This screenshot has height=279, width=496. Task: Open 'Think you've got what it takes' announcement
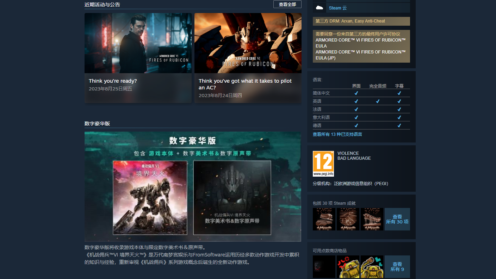coord(248,58)
